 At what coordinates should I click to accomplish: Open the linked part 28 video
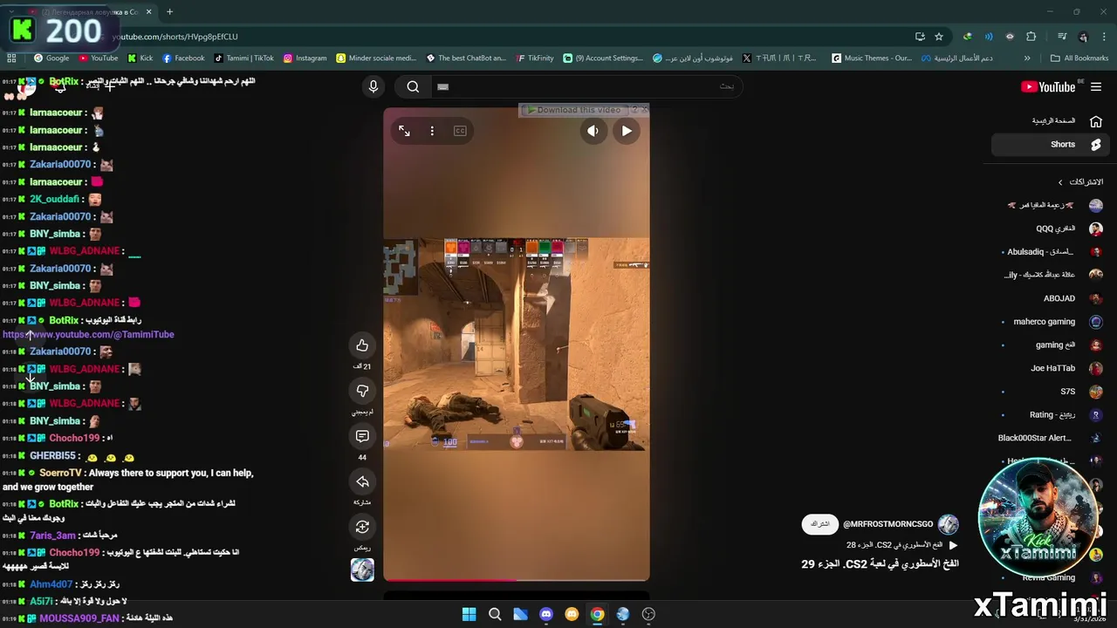tap(902, 545)
